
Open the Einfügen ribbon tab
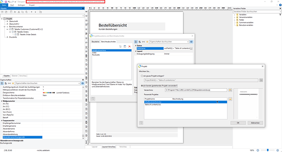(21, 5)
